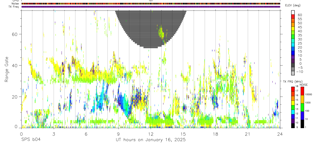Click x-axis tick label '21'
Screen dimensions: 315x145
pyautogui.click(x=248, y=134)
